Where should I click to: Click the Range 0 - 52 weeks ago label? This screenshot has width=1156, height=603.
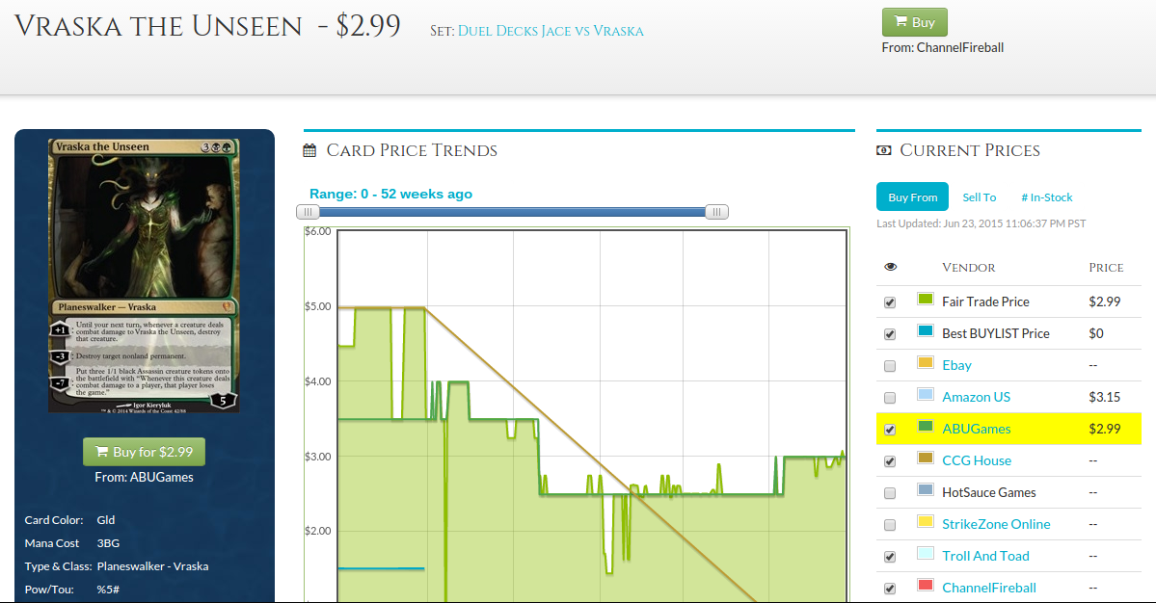point(390,194)
